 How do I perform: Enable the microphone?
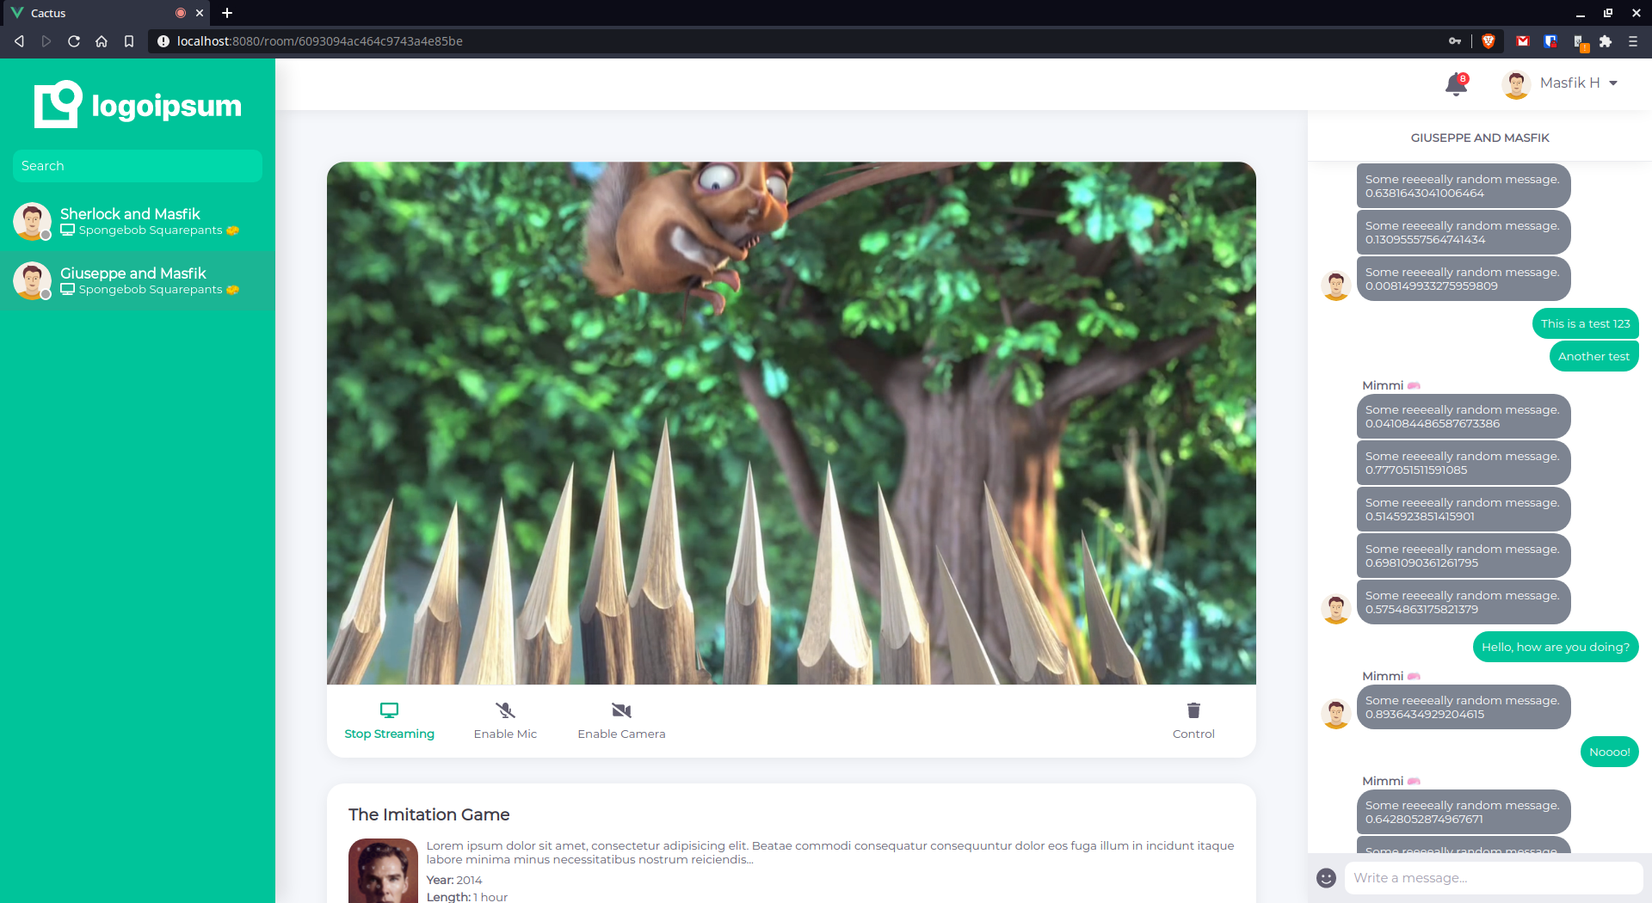point(505,721)
